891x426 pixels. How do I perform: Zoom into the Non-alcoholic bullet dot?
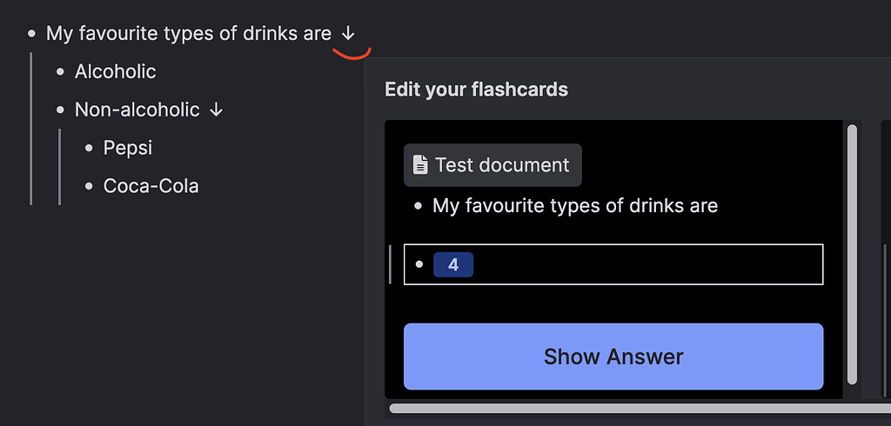pyautogui.click(x=60, y=110)
